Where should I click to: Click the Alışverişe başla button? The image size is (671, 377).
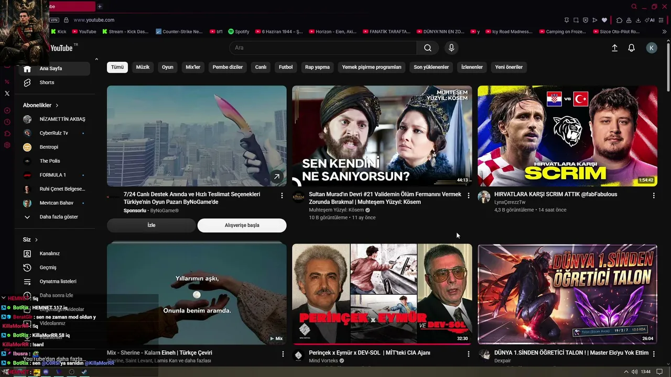tap(242, 225)
